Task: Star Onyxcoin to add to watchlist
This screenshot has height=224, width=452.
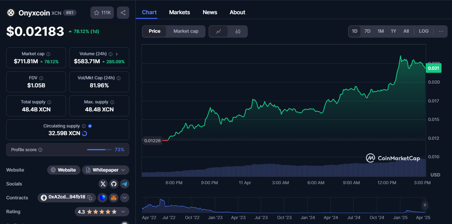Action: [102, 13]
